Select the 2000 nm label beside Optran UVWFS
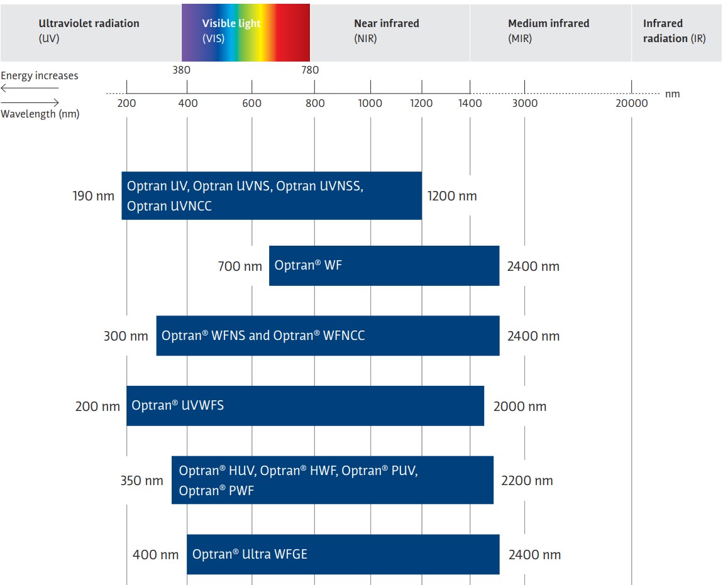 [520, 407]
